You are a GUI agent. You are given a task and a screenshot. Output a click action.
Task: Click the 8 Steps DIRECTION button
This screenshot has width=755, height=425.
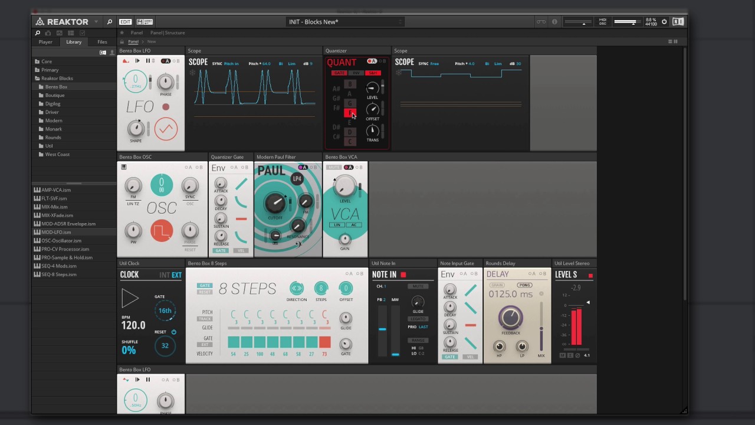click(297, 288)
